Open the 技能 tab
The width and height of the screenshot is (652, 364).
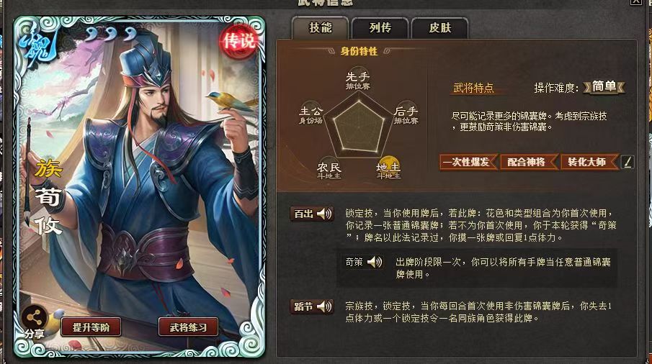(x=320, y=28)
